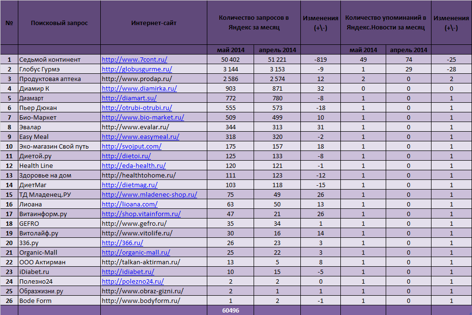The image size is (472, 315).
Task: Select the 'GEFRO' cell
Action: (59, 223)
